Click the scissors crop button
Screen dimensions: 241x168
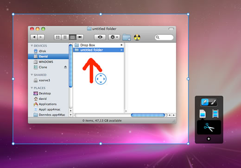click(x=209, y=127)
